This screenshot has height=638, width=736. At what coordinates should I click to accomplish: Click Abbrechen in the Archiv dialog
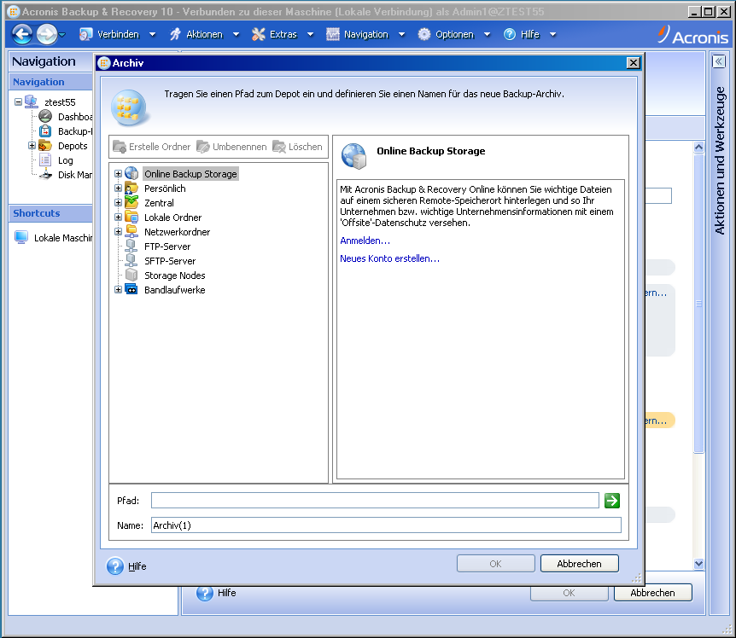click(579, 564)
